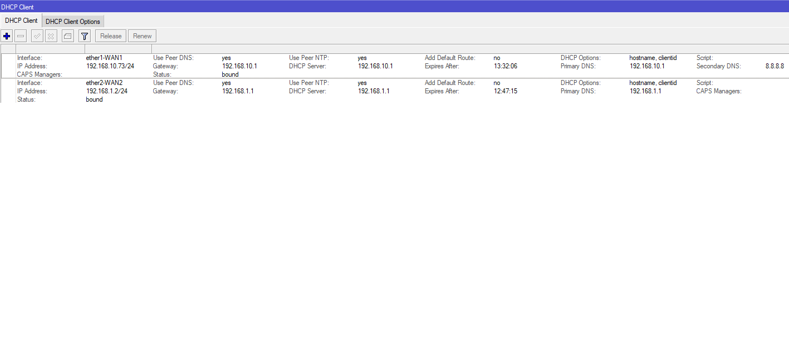The width and height of the screenshot is (789, 360).
Task: Click CAPS Managers label in ether2-WAN2 row
Action: tap(719, 91)
